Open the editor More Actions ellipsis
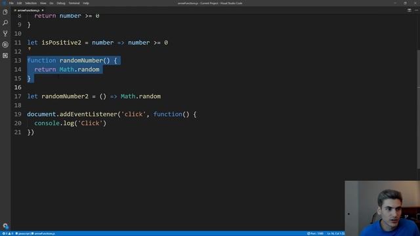The image size is (420, 236). (x=416, y=10)
